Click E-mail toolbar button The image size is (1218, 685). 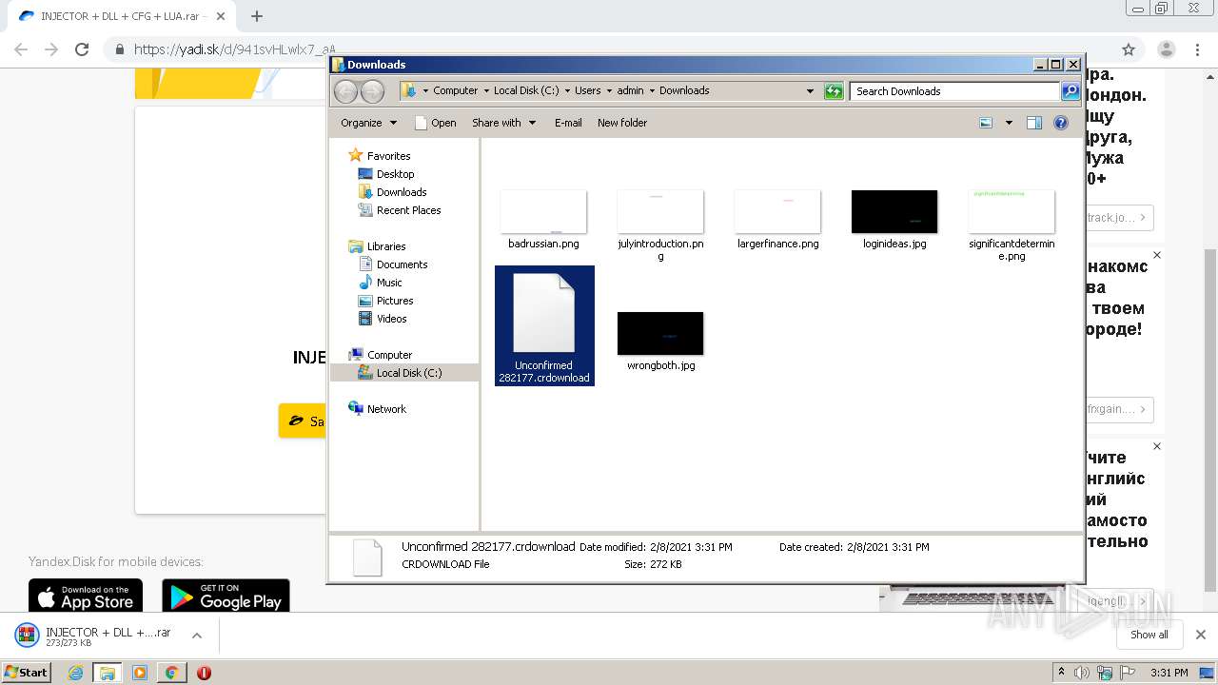(x=568, y=123)
